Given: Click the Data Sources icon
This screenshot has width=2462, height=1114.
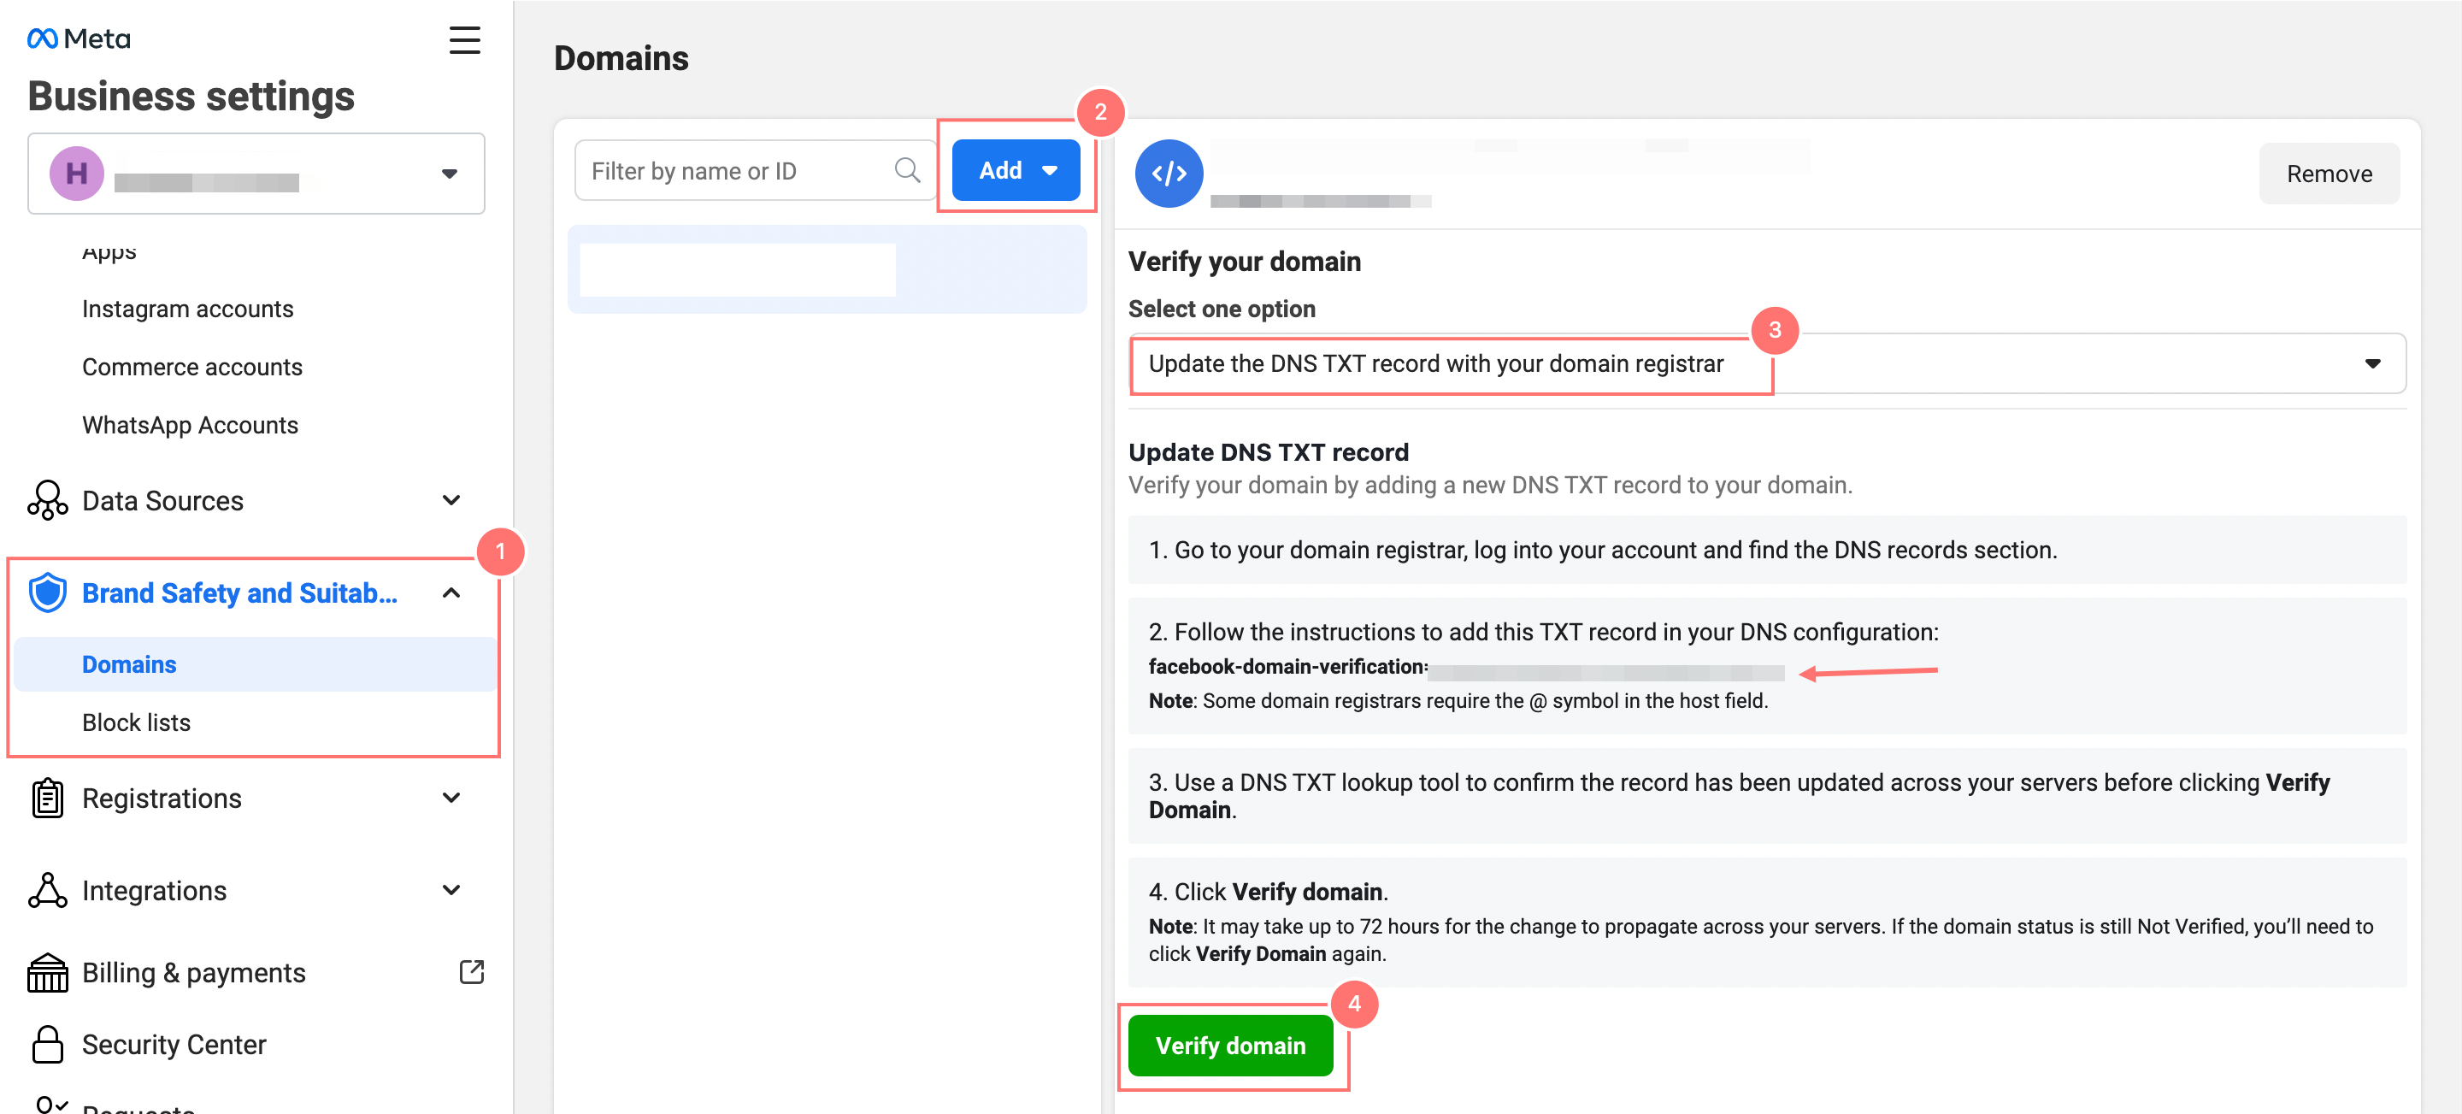Looking at the screenshot, I should [47, 500].
